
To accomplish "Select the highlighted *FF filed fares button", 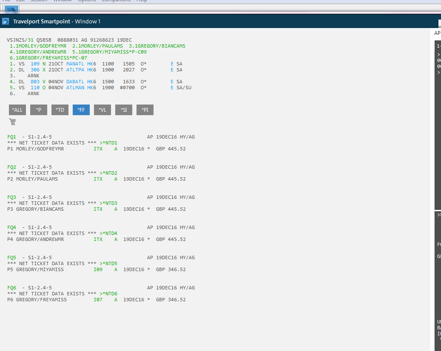I will (81, 110).
